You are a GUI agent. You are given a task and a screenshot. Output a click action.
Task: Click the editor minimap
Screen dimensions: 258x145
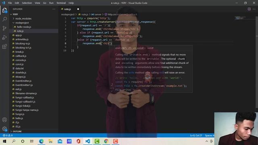(245, 18)
